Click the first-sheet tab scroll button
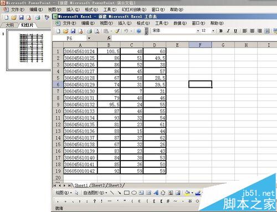 coord(55,185)
